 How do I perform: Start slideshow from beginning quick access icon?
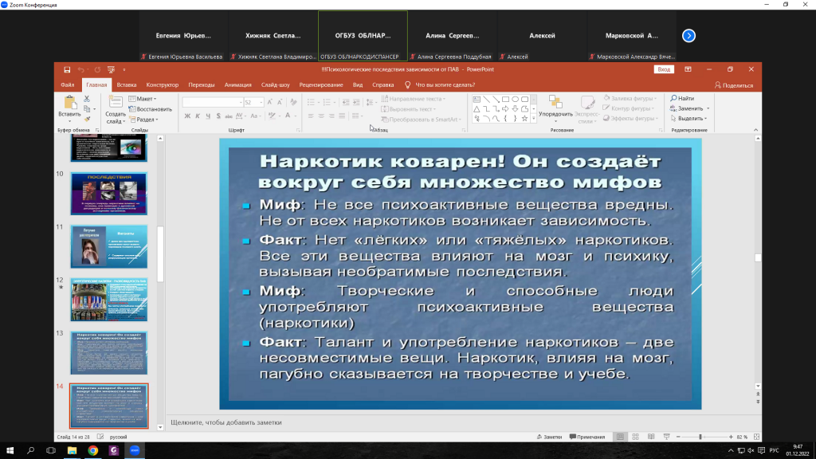111,69
